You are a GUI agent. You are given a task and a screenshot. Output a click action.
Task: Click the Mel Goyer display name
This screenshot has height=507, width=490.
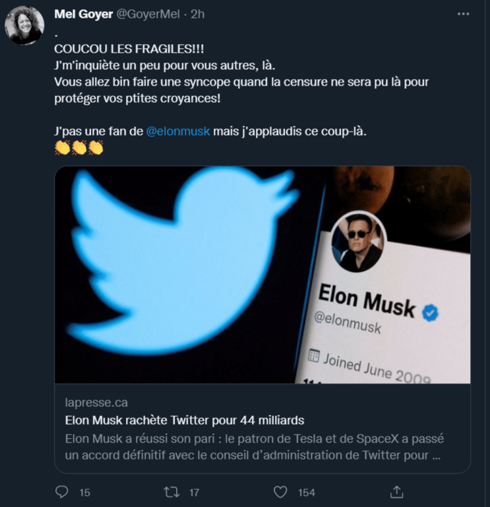82,14
